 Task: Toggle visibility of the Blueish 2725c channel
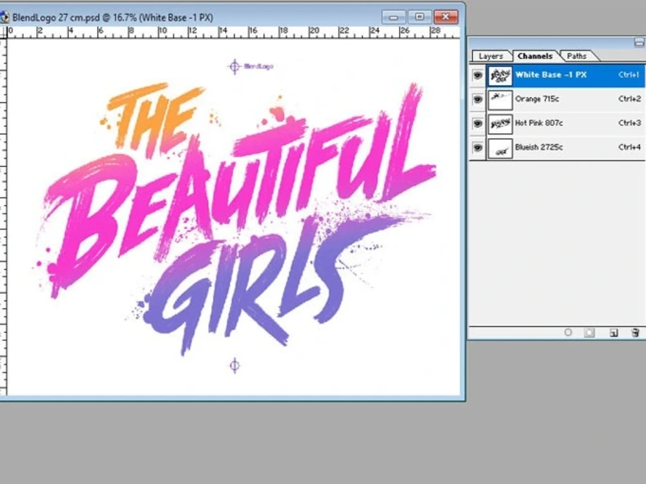click(x=477, y=148)
